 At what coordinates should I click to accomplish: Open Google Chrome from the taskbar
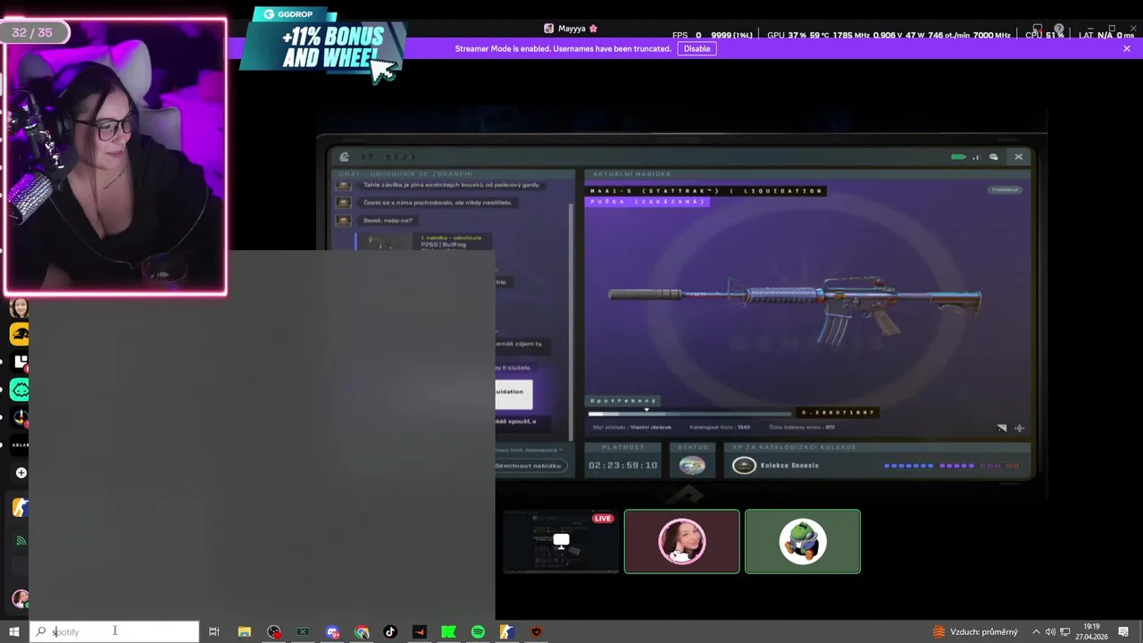pos(362,631)
